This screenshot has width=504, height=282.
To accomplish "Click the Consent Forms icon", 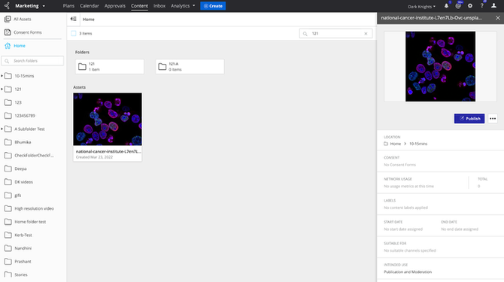I will click(x=8, y=32).
